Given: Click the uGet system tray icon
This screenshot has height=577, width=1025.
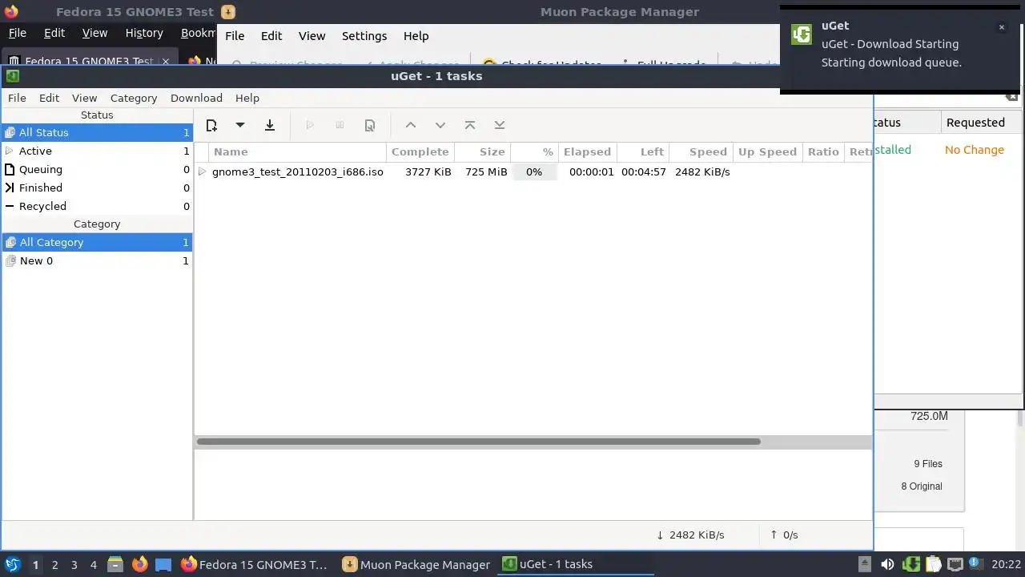Looking at the screenshot, I should pyautogui.click(x=910, y=564).
